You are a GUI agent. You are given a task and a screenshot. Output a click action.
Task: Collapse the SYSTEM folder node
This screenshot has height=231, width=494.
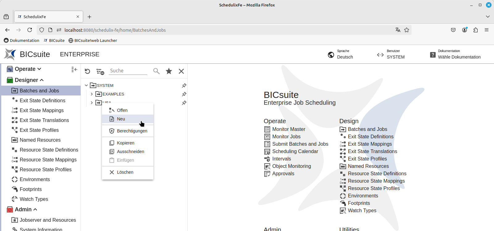[86, 85]
